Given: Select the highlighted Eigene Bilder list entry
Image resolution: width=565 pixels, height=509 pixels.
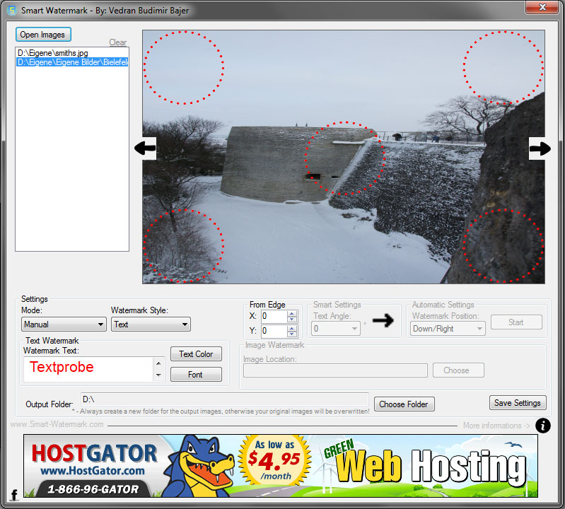Looking at the screenshot, I should 72,62.
